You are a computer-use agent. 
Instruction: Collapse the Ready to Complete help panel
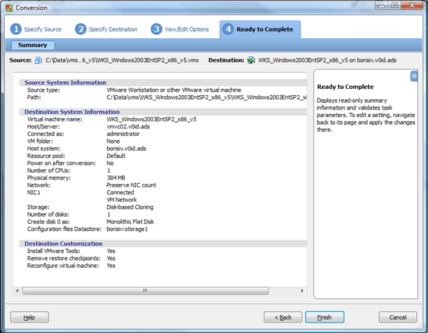(413, 76)
